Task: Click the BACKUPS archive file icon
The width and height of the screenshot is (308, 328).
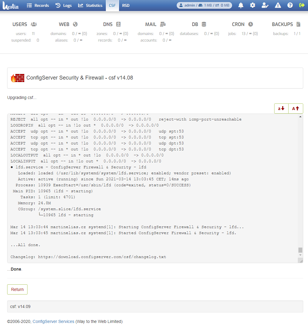Action: click(x=299, y=24)
